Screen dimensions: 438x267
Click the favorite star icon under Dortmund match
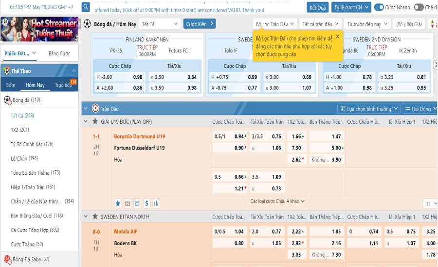coord(118,203)
